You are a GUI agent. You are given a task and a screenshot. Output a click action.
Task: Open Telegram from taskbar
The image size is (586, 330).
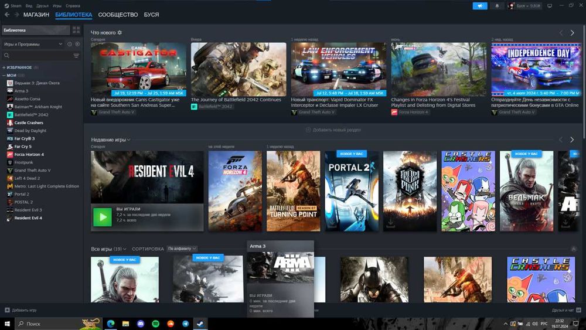point(185,324)
